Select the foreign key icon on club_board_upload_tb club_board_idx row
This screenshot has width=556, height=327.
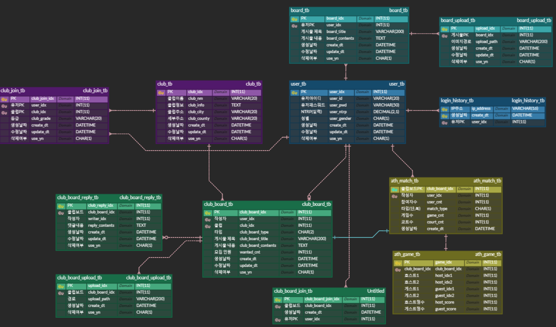pyautogui.click(x=61, y=293)
